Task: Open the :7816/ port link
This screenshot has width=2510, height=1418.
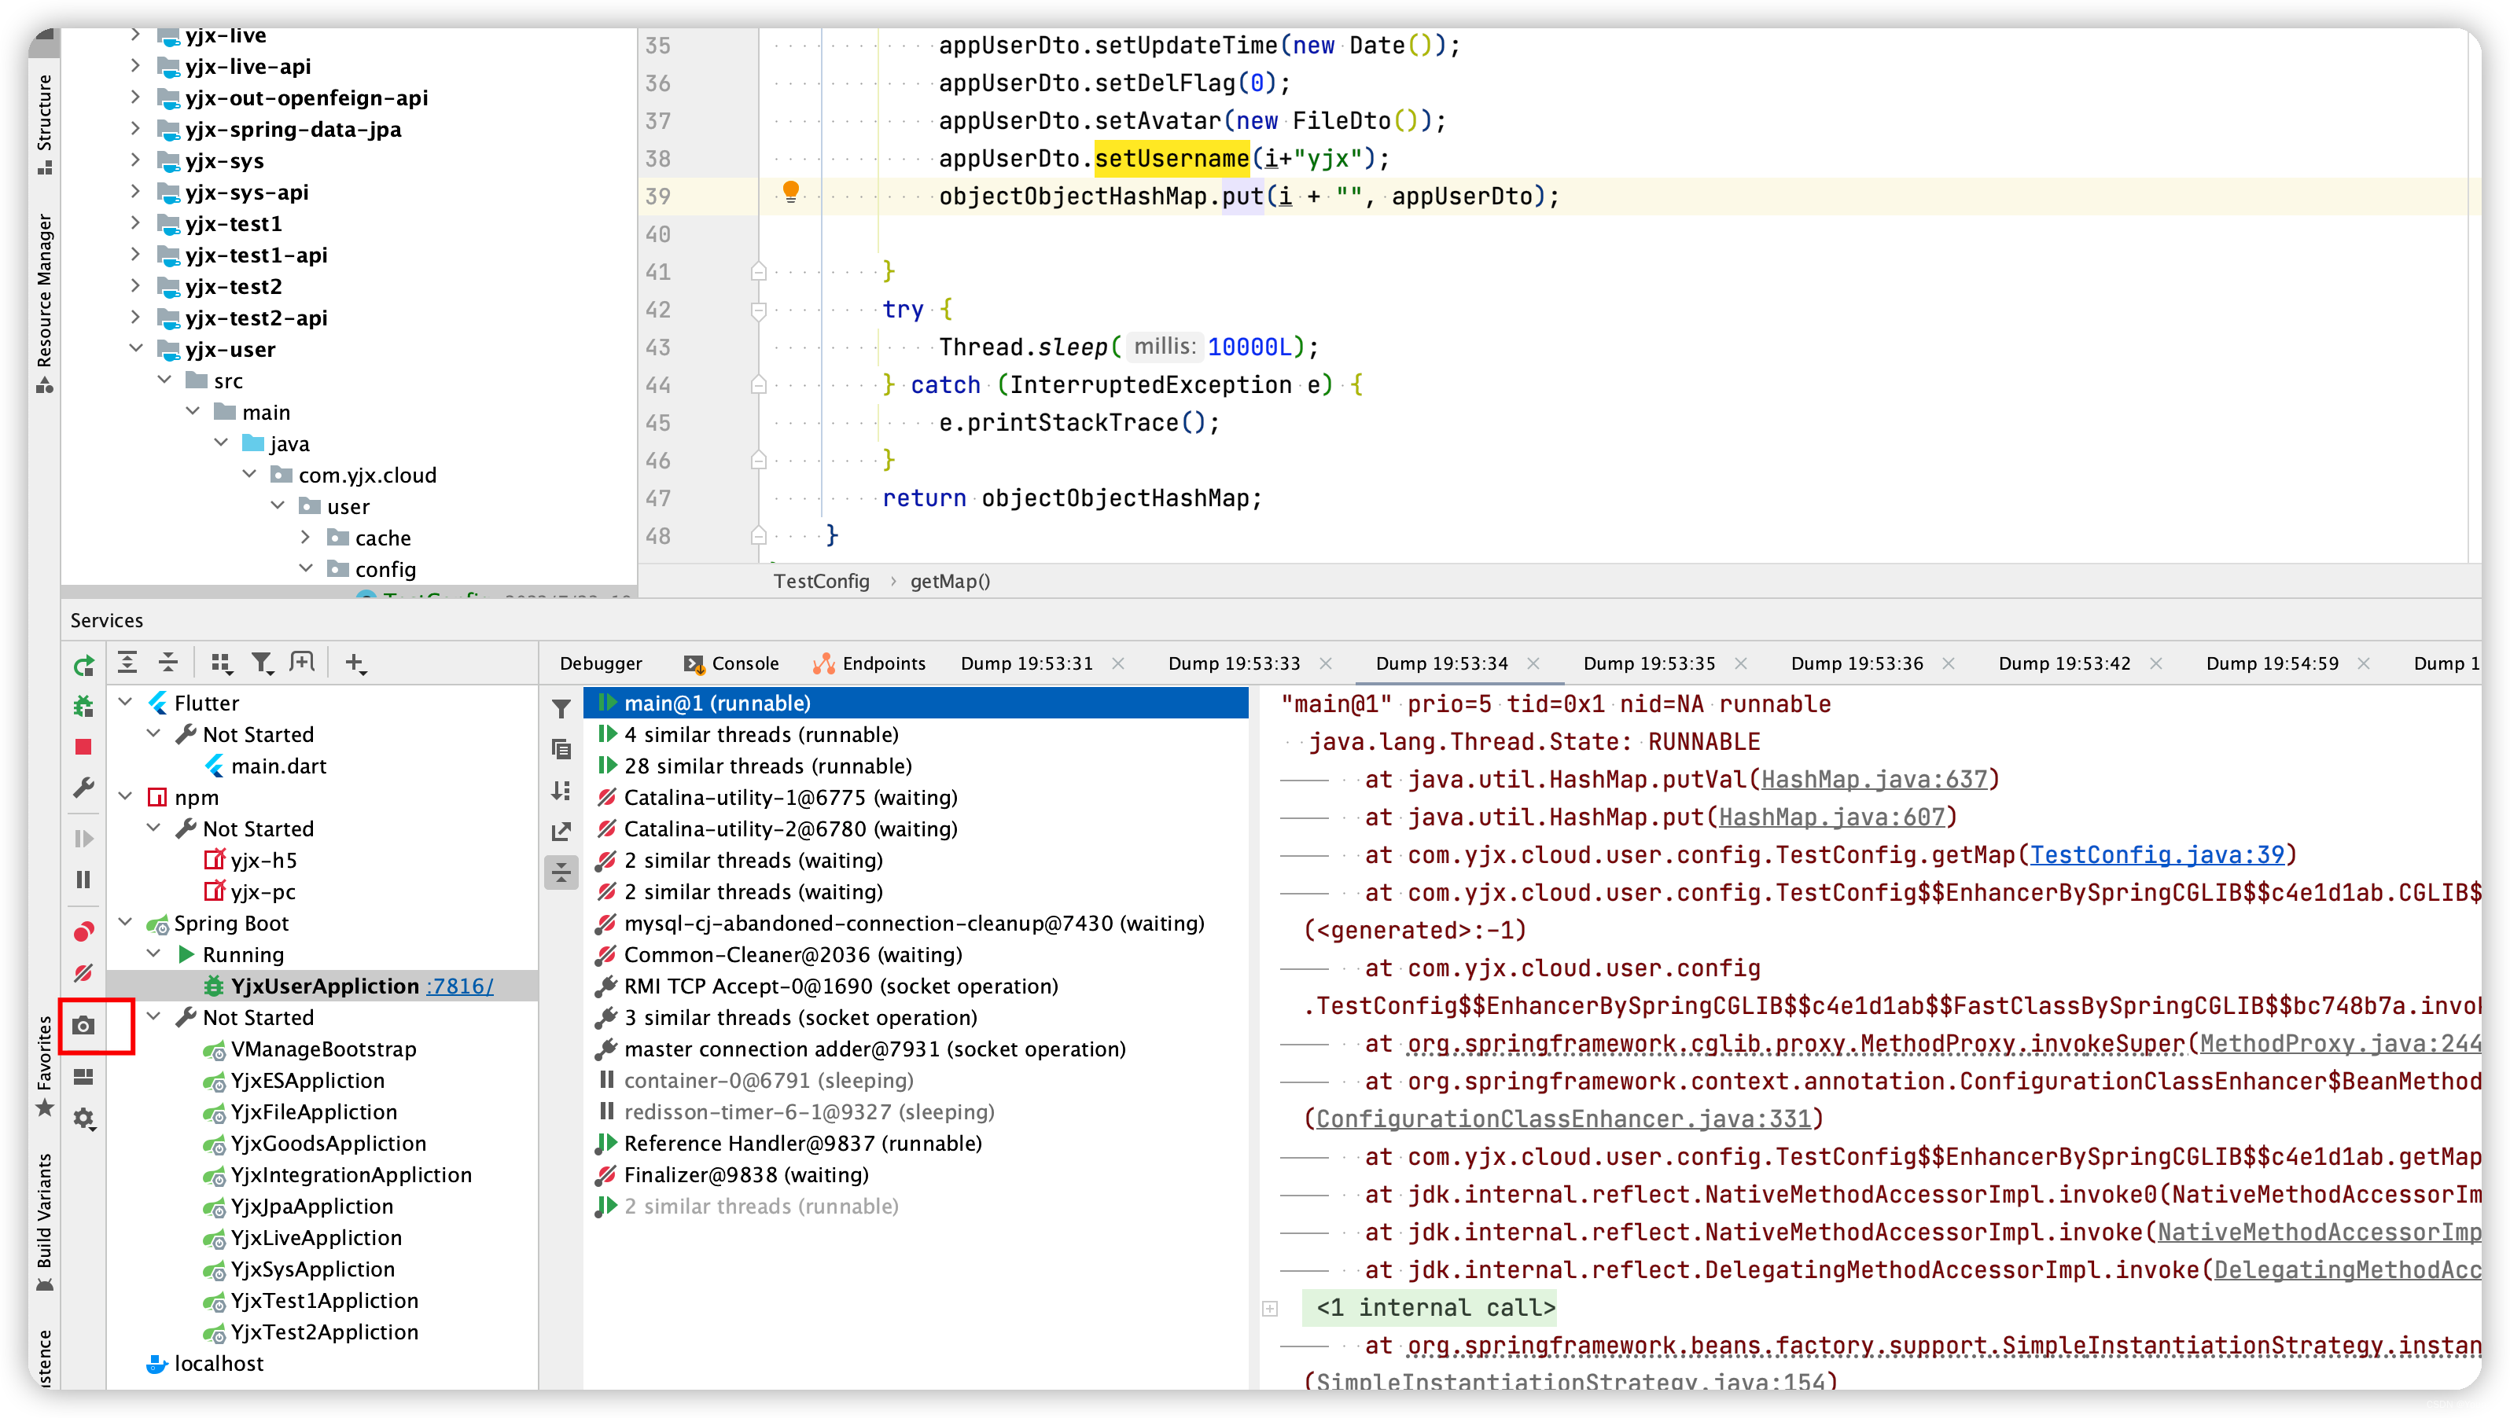Action: coord(460,986)
